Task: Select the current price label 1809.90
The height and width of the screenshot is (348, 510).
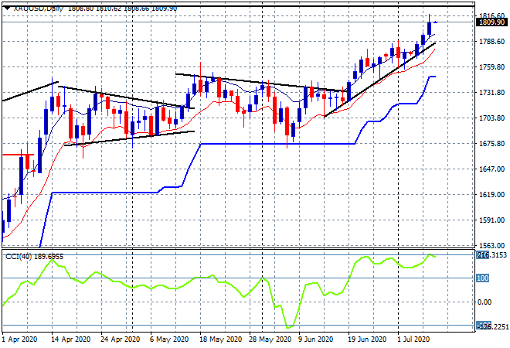Action: pos(491,22)
